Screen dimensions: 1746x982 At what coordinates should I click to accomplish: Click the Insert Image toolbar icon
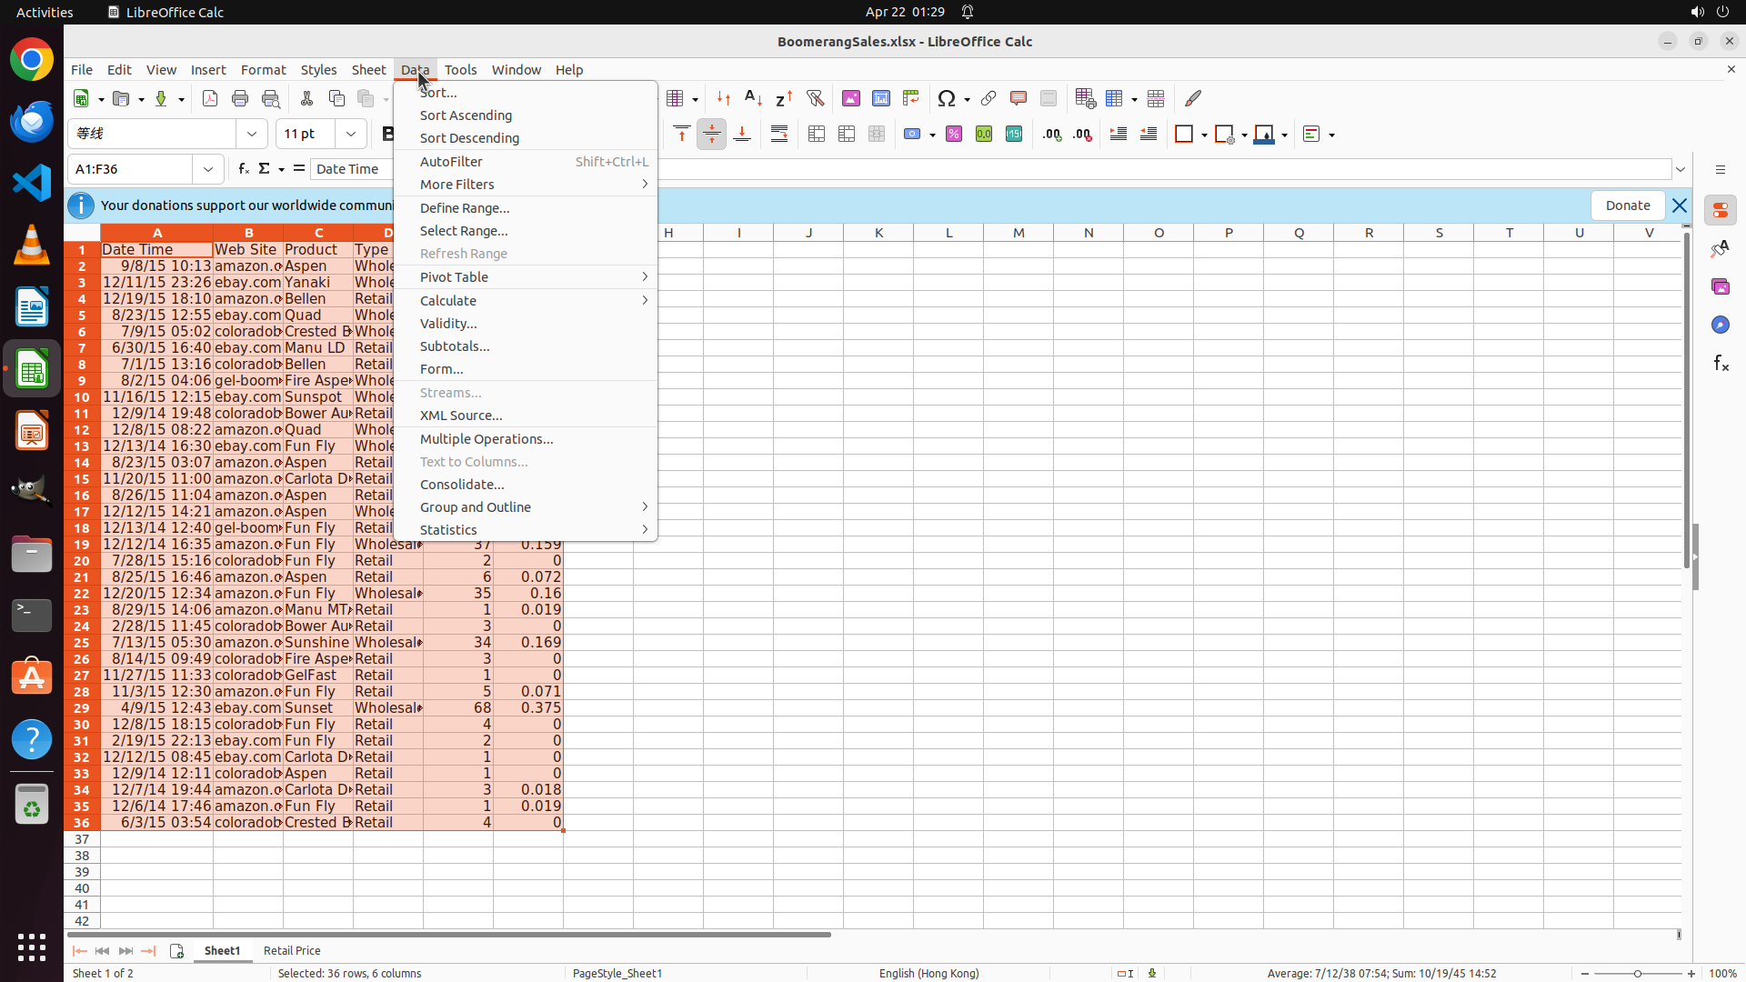coord(851,98)
